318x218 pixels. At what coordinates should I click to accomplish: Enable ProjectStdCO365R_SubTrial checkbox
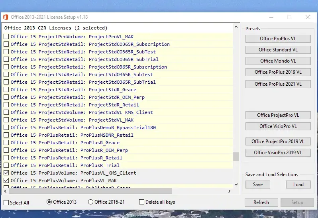(x=6, y=59)
